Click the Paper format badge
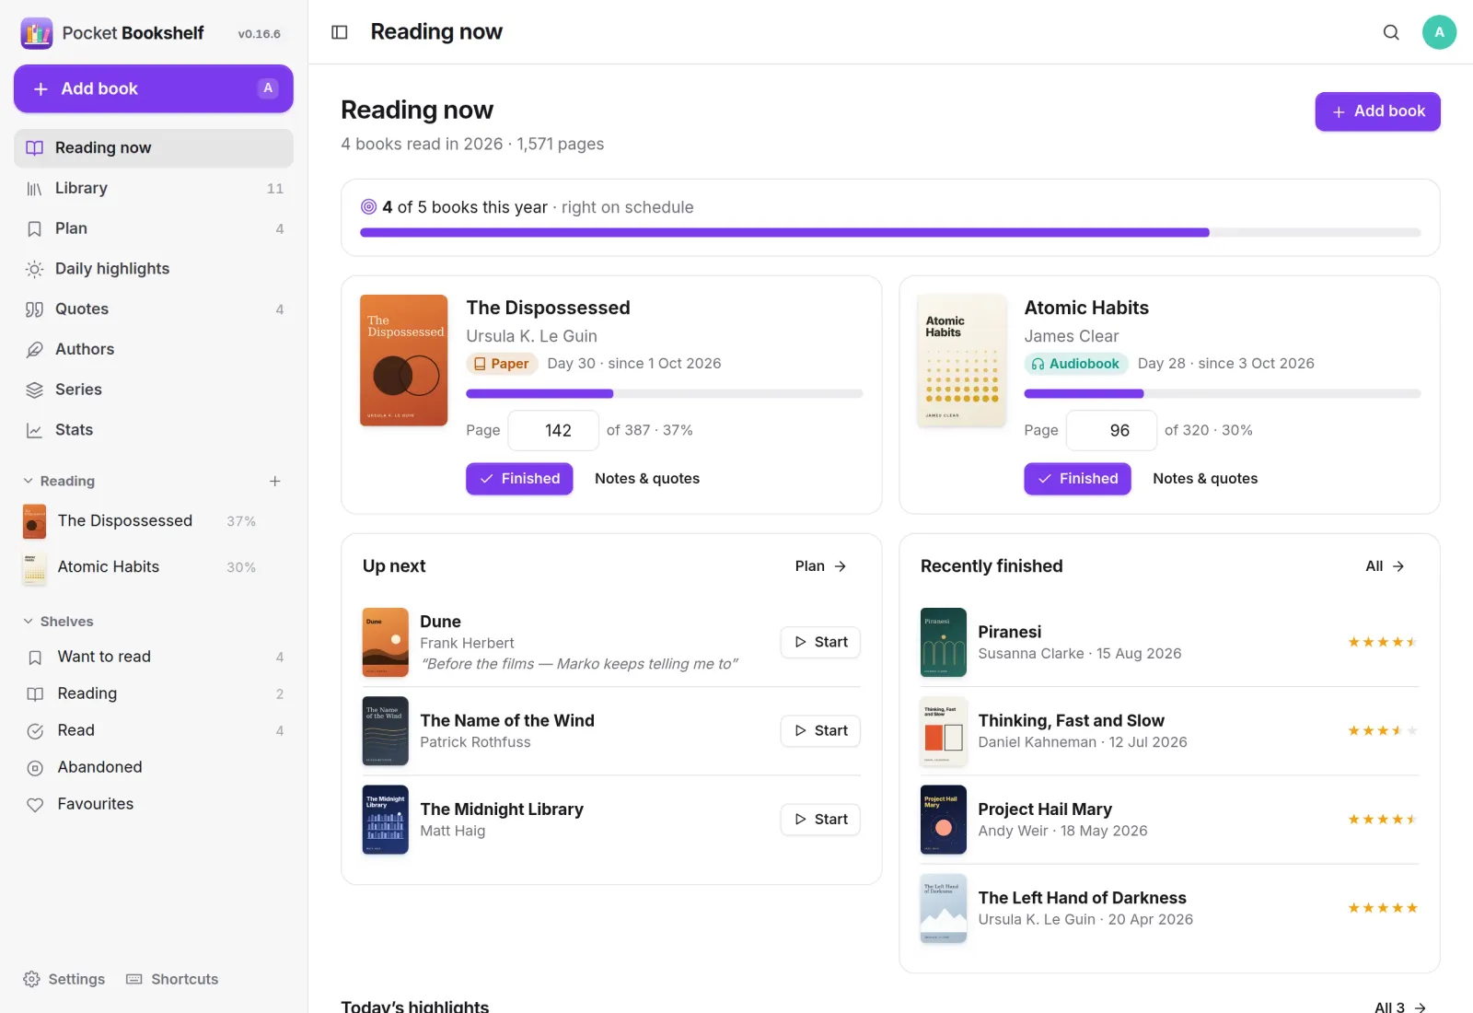Image resolution: width=1473 pixels, height=1013 pixels. tap(502, 364)
